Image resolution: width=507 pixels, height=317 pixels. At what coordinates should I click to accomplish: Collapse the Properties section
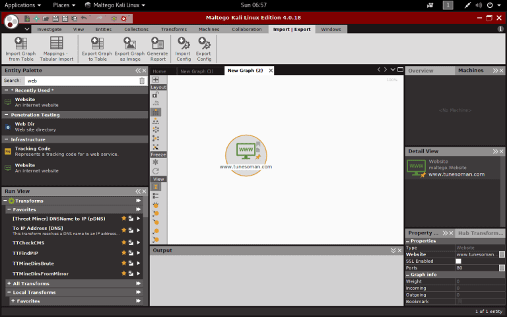(408, 241)
